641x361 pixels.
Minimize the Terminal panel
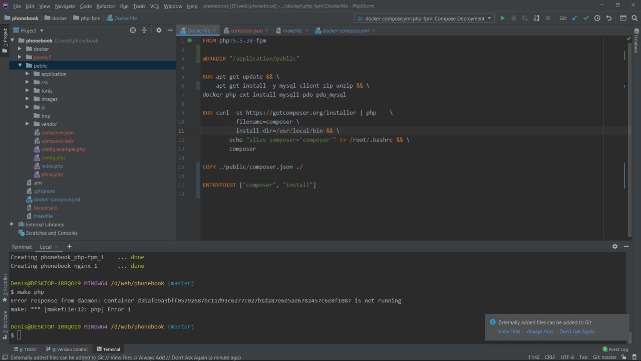626,246
